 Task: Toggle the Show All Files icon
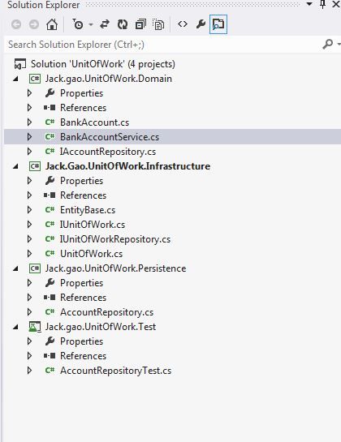tap(158, 24)
